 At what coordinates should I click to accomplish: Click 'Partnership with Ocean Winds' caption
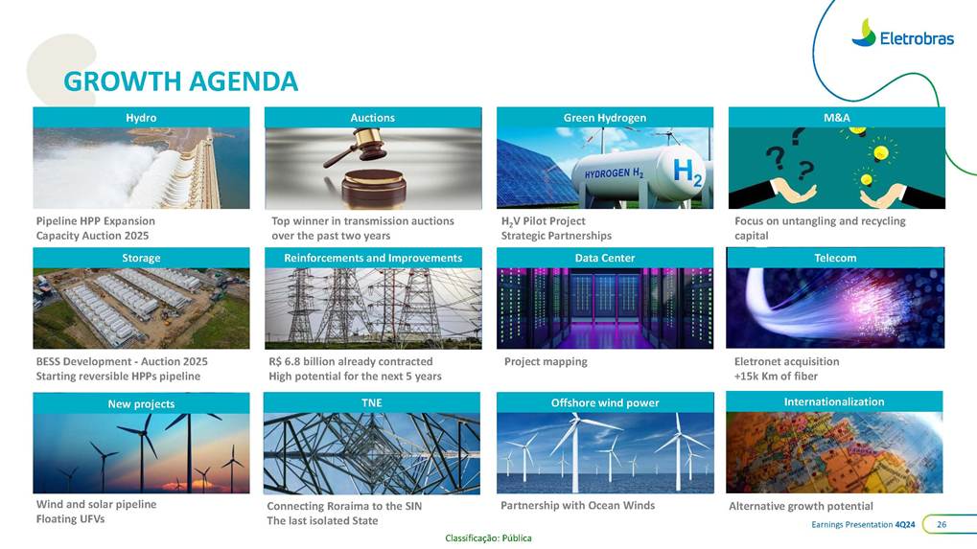[578, 505]
